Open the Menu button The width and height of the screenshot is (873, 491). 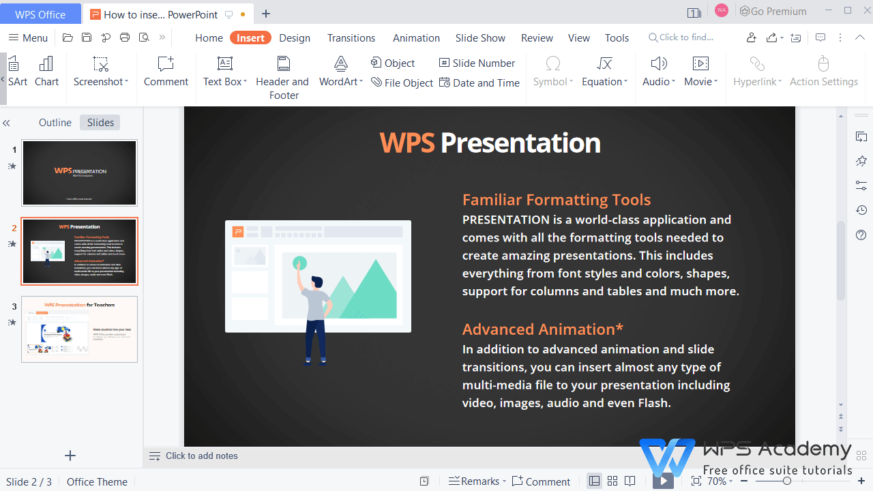click(x=28, y=38)
